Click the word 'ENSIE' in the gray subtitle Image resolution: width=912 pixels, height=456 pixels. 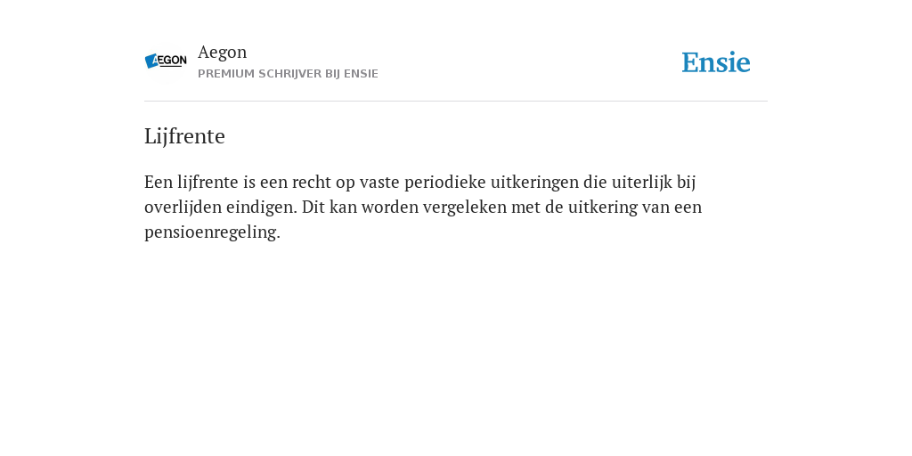click(x=361, y=74)
